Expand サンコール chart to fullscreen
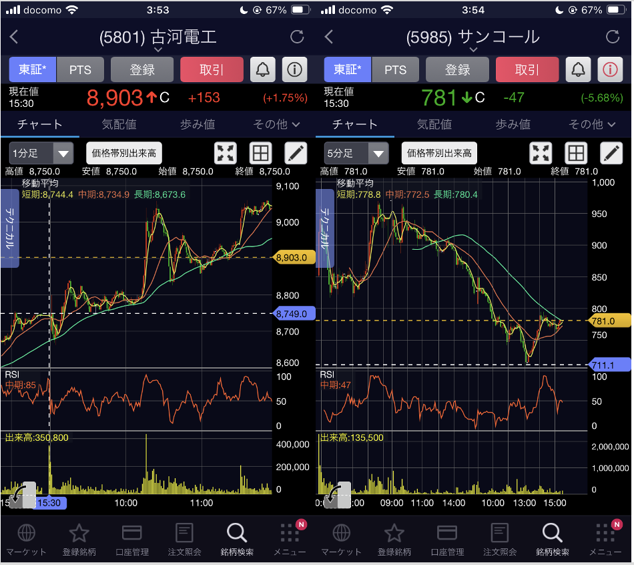This screenshot has width=634, height=565. click(541, 154)
